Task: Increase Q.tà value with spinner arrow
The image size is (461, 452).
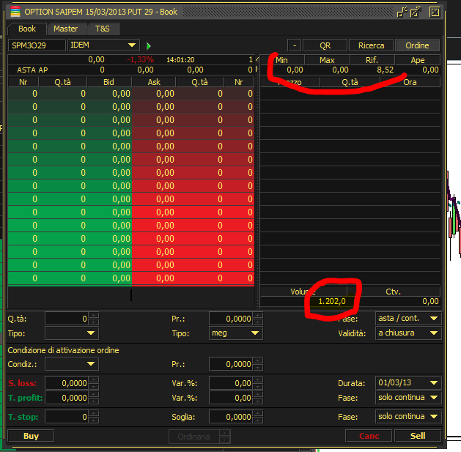Action: point(94,316)
